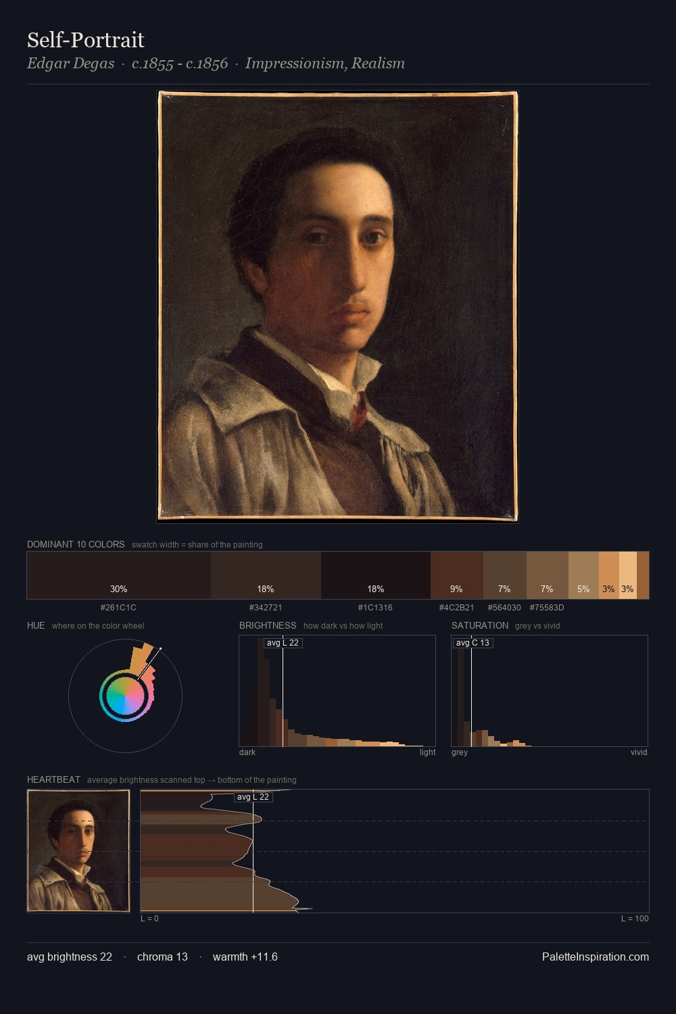Click the date c.1855 - c.1856
Image resolution: width=676 pixels, height=1014 pixels.
pos(180,64)
